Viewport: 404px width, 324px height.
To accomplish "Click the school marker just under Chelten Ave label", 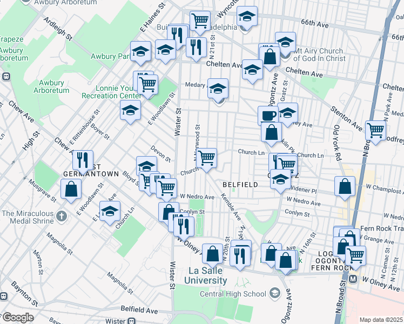I will (252, 70).
